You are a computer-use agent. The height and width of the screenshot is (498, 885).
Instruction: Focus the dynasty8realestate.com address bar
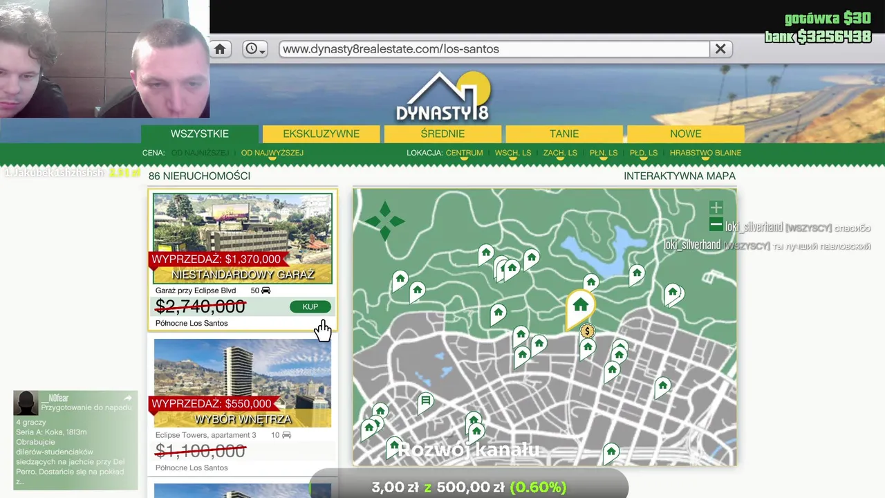[494, 49]
